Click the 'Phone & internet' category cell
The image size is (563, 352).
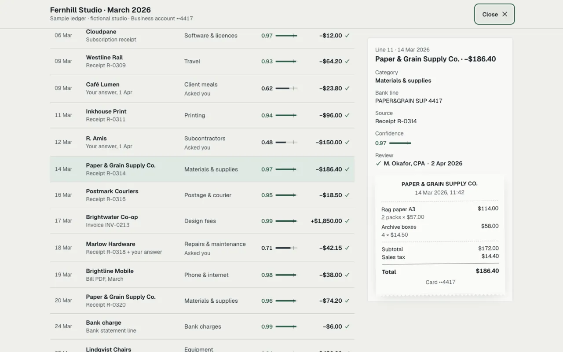click(206, 275)
